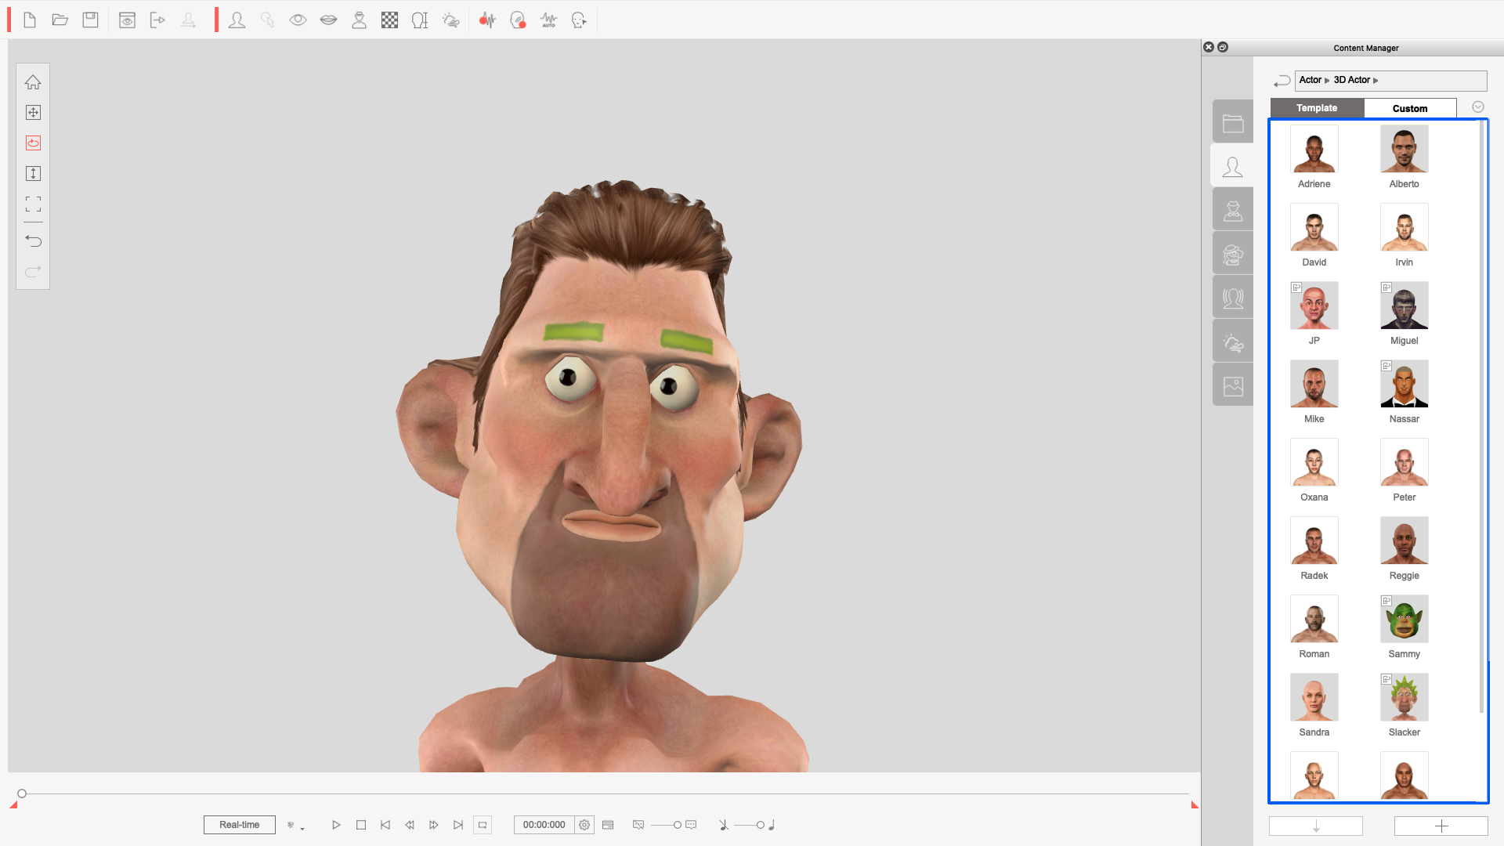Open the Create New Actor head icon
Screen dimensions: 1504x846
tap(237, 20)
